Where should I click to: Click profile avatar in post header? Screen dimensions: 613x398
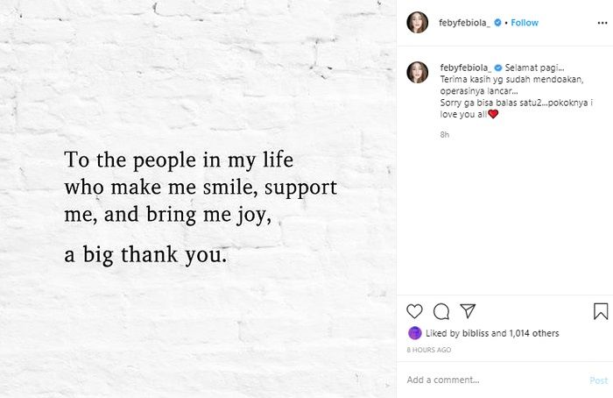[x=418, y=23]
